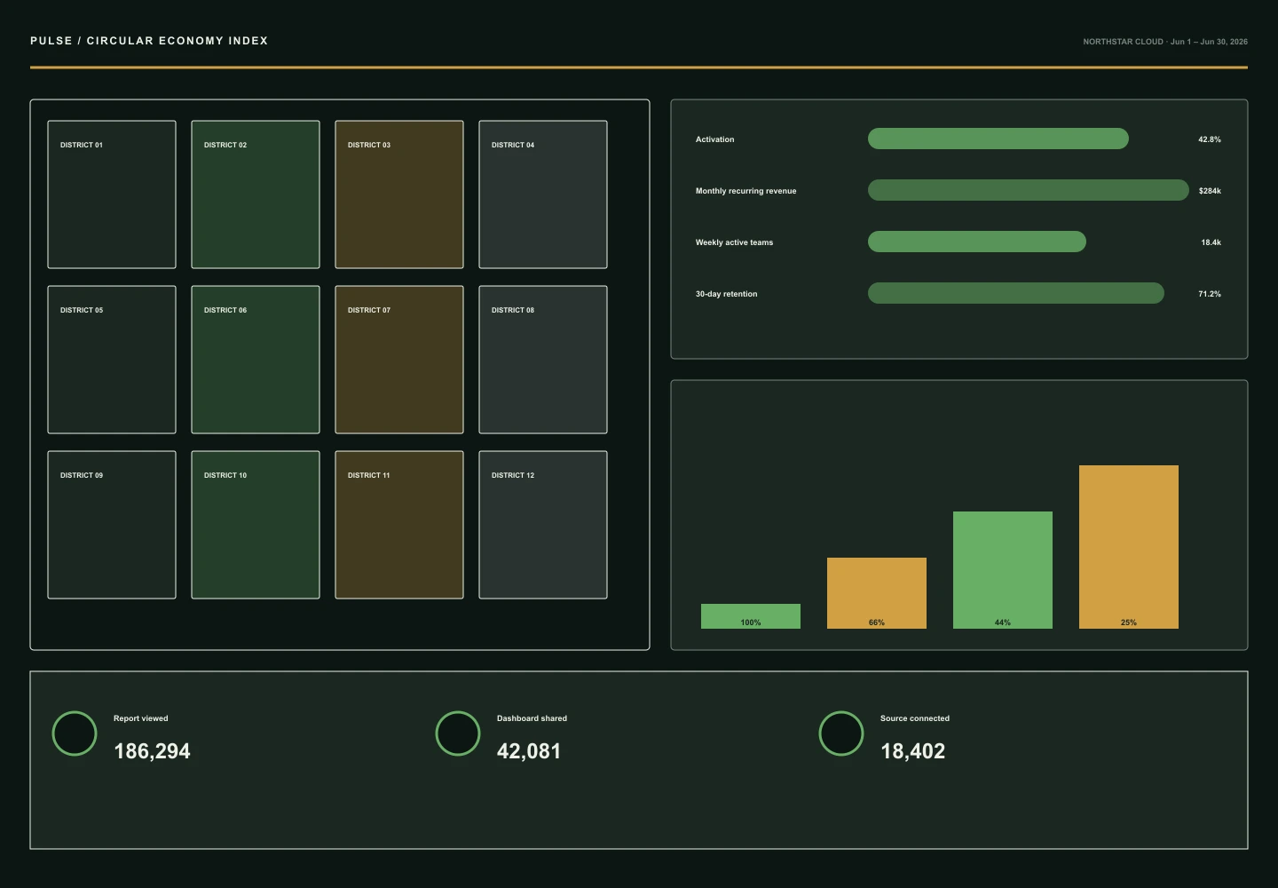Click the 25% chart bar
This screenshot has width=1278, height=888.
[x=1129, y=547]
